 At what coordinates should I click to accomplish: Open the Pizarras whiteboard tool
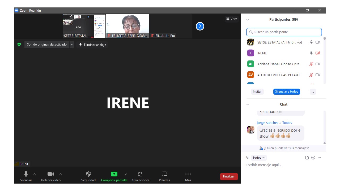[x=164, y=174]
